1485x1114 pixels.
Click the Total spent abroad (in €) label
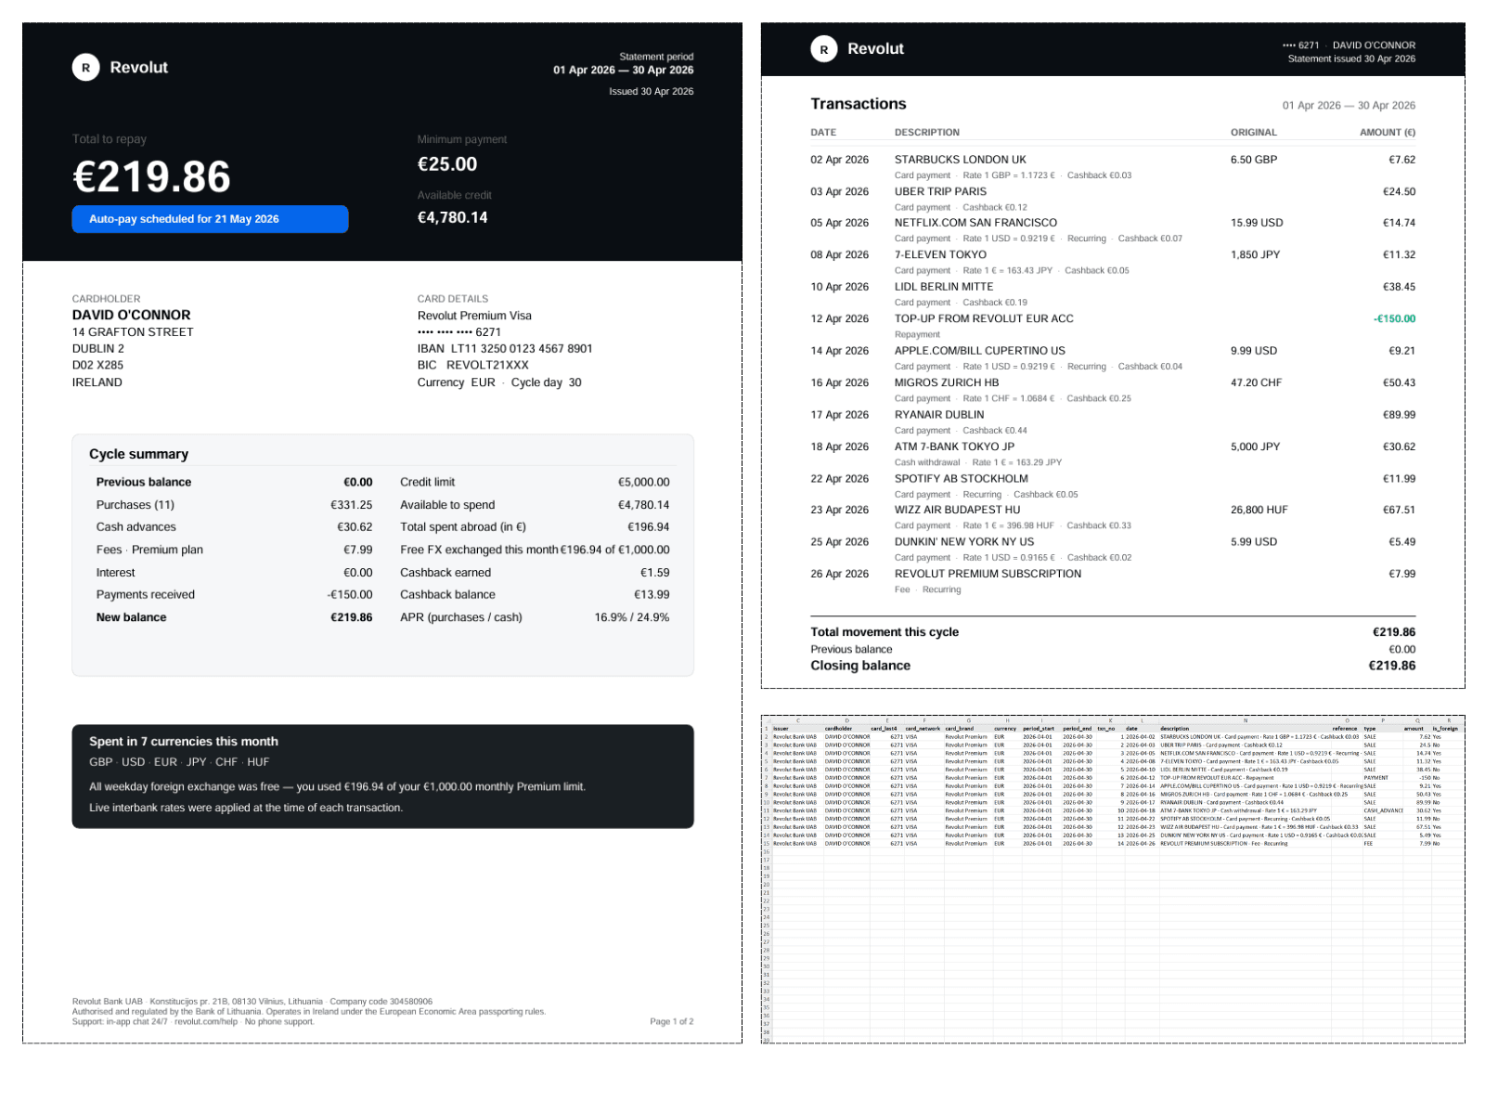[x=463, y=527]
